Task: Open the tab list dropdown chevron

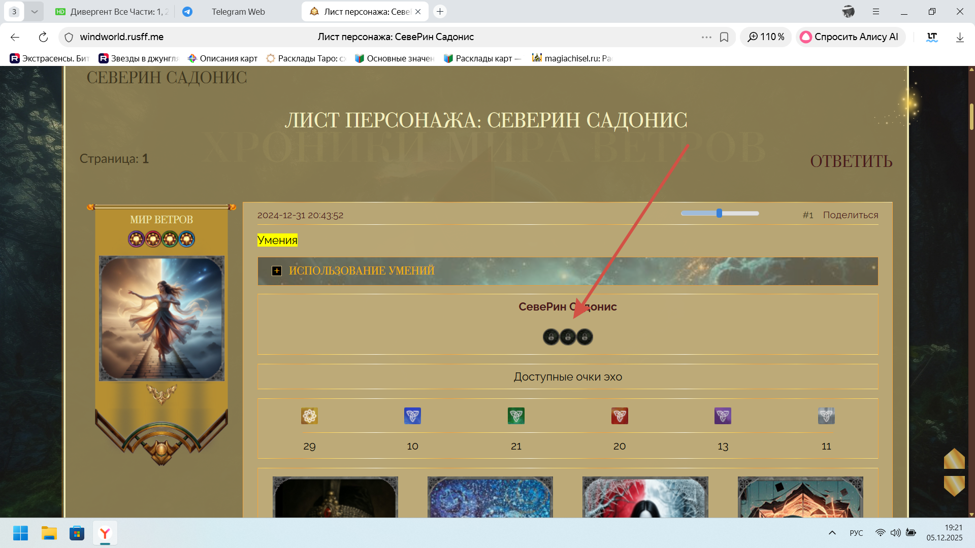Action: tap(34, 11)
